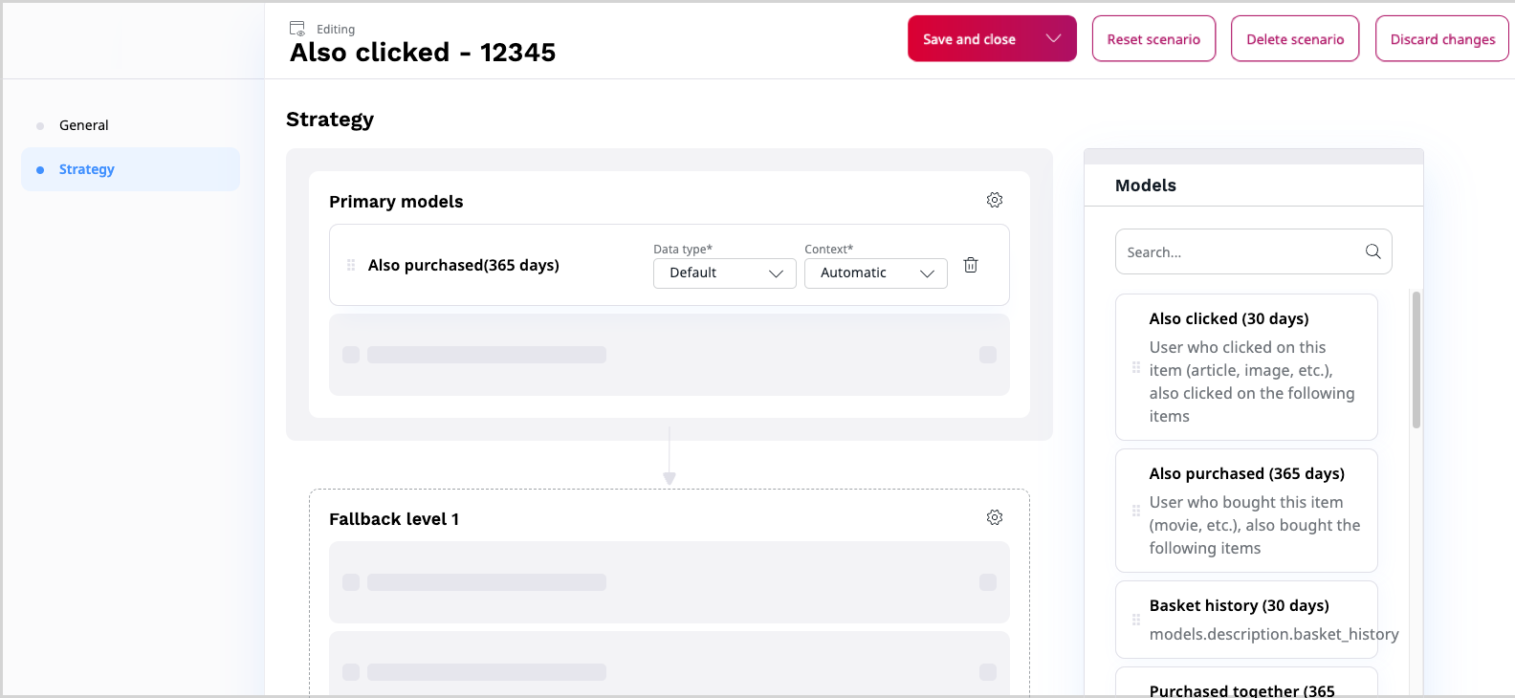Click the Models list scrollbar
Viewport: 1515px width, 698px height.
(1416, 360)
